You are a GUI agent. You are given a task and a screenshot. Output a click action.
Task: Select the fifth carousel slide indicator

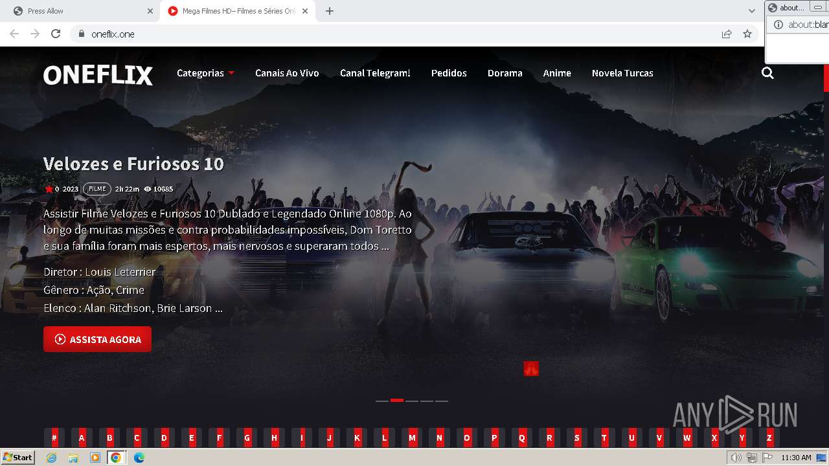(442, 401)
